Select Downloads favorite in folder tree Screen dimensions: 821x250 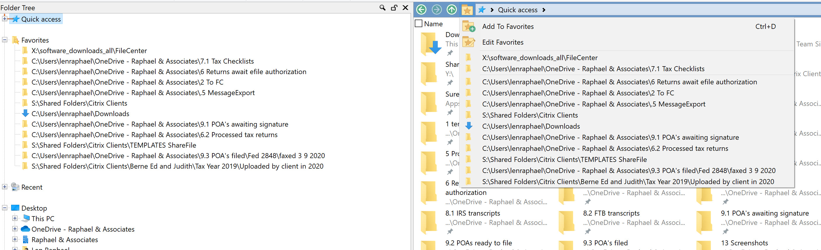point(80,113)
